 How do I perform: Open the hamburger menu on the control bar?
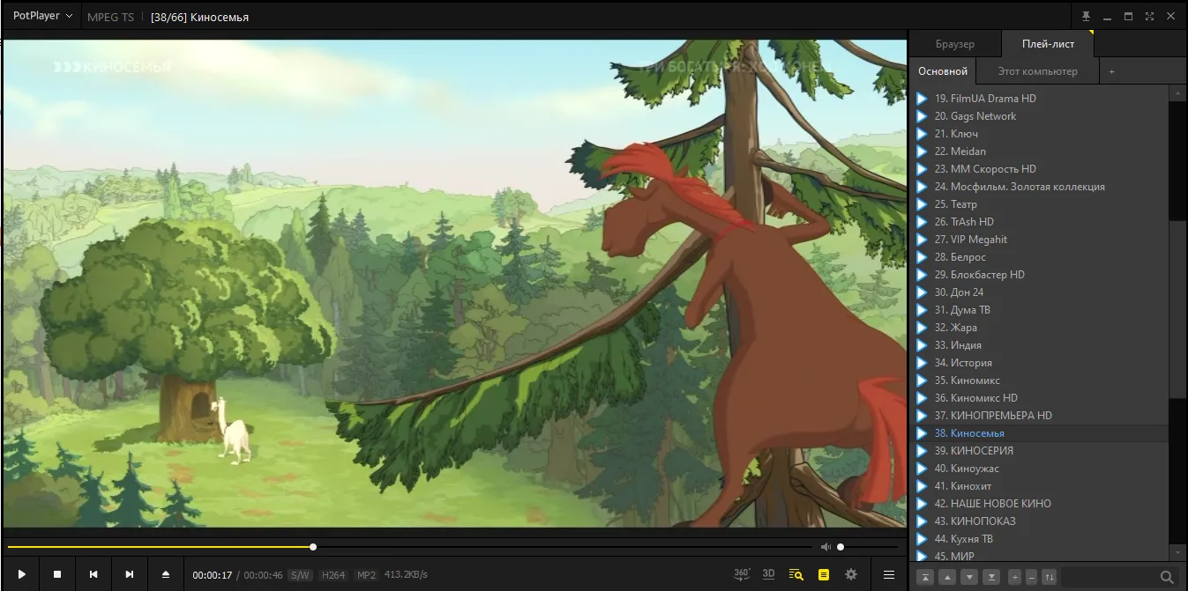pos(889,574)
